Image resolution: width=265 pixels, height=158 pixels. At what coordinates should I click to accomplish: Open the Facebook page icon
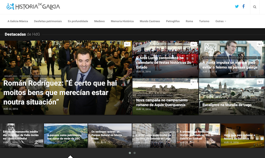click(243, 6)
